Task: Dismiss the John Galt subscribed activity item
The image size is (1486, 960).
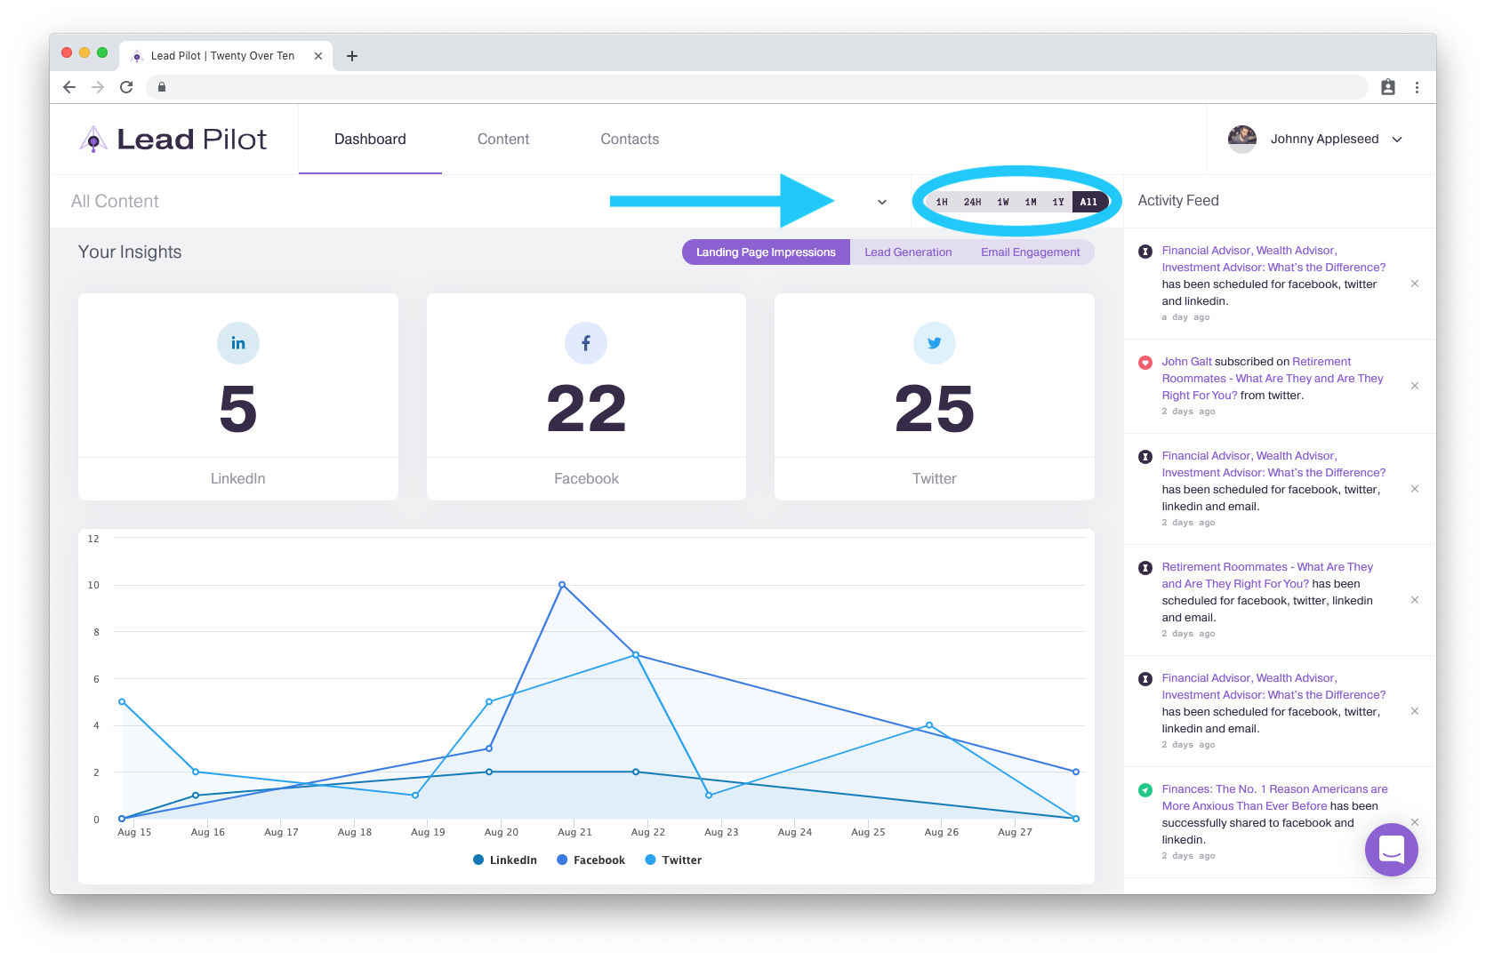Action: 1415,386
